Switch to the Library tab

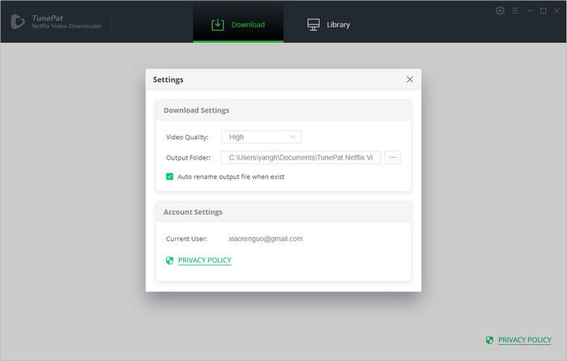click(329, 23)
